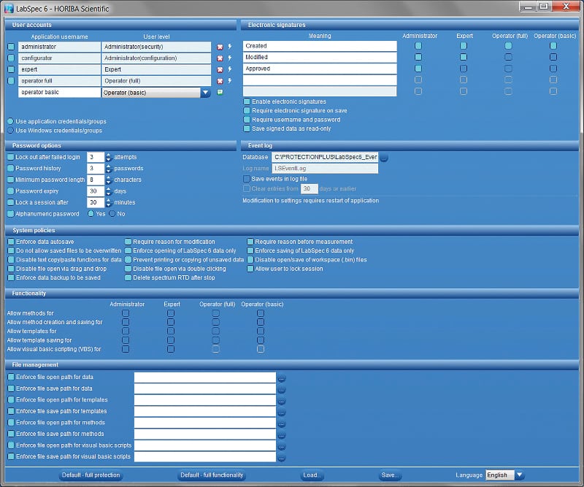
Task: Click the LabSpec 6 title bar app icon
Action: pos(9,8)
